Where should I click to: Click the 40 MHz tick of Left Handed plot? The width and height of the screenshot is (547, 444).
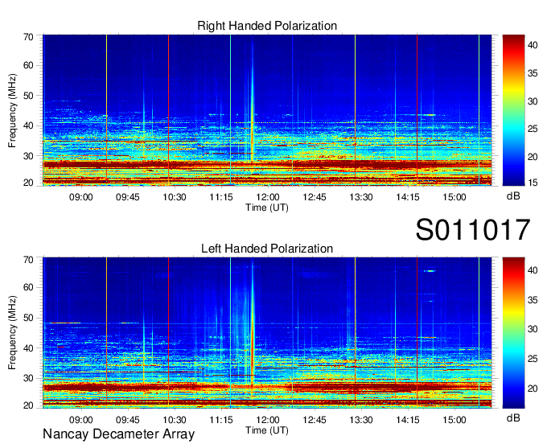tap(28, 348)
